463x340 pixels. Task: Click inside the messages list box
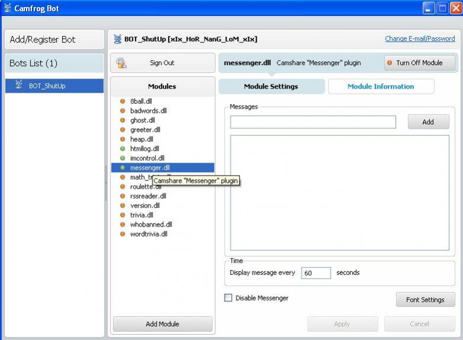339,193
